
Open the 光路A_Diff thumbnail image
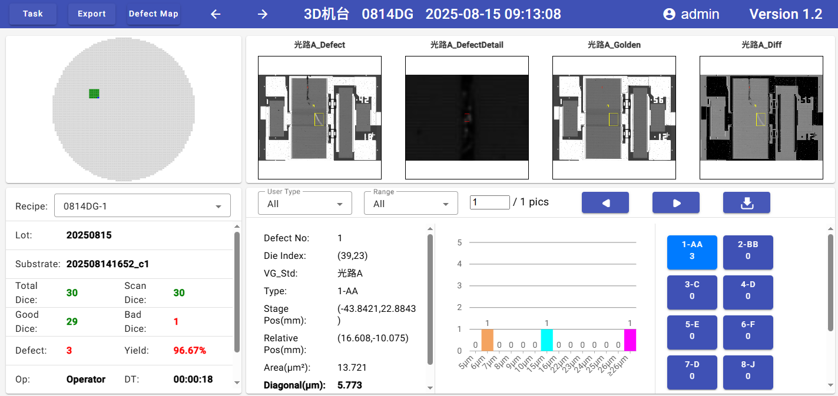[x=761, y=118]
